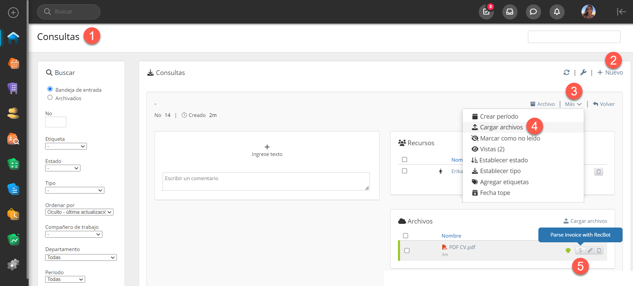
Task: Click the Volver link
Action: pos(604,104)
